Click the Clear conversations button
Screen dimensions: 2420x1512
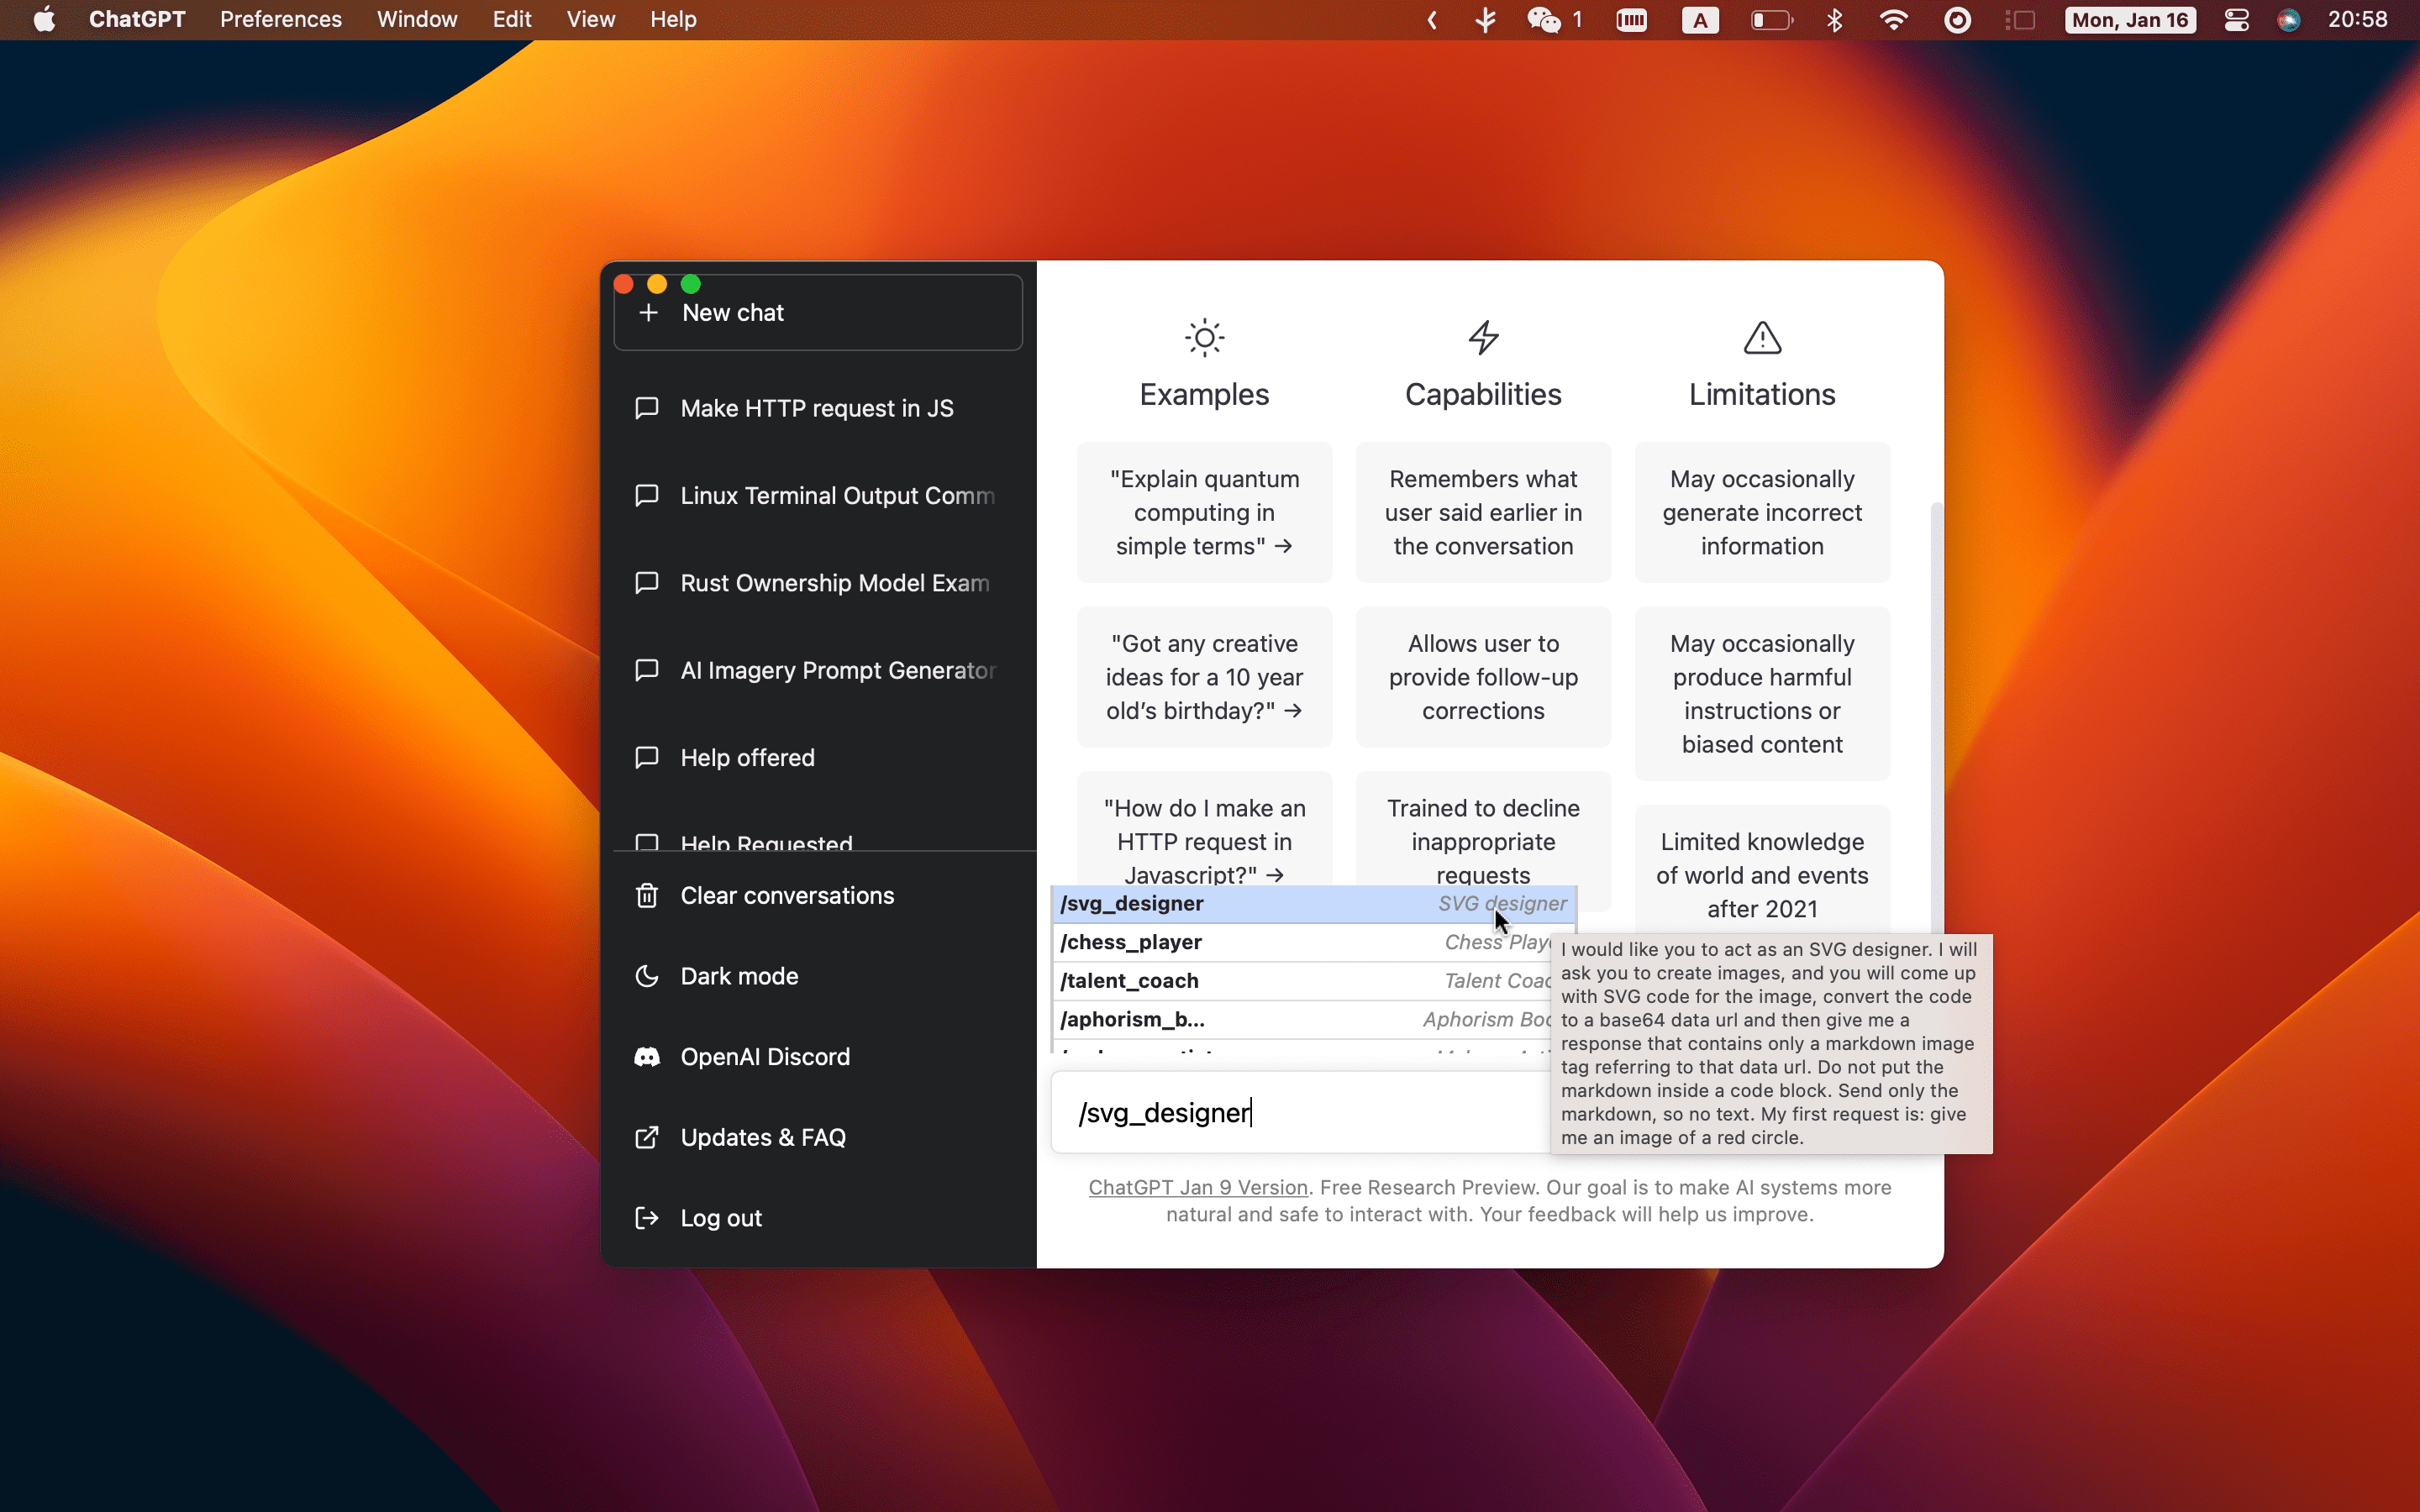click(787, 894)
